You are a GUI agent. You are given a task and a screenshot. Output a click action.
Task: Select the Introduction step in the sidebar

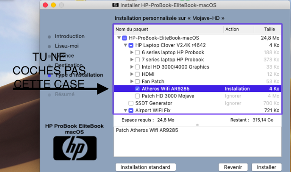(x=69, y=36)
